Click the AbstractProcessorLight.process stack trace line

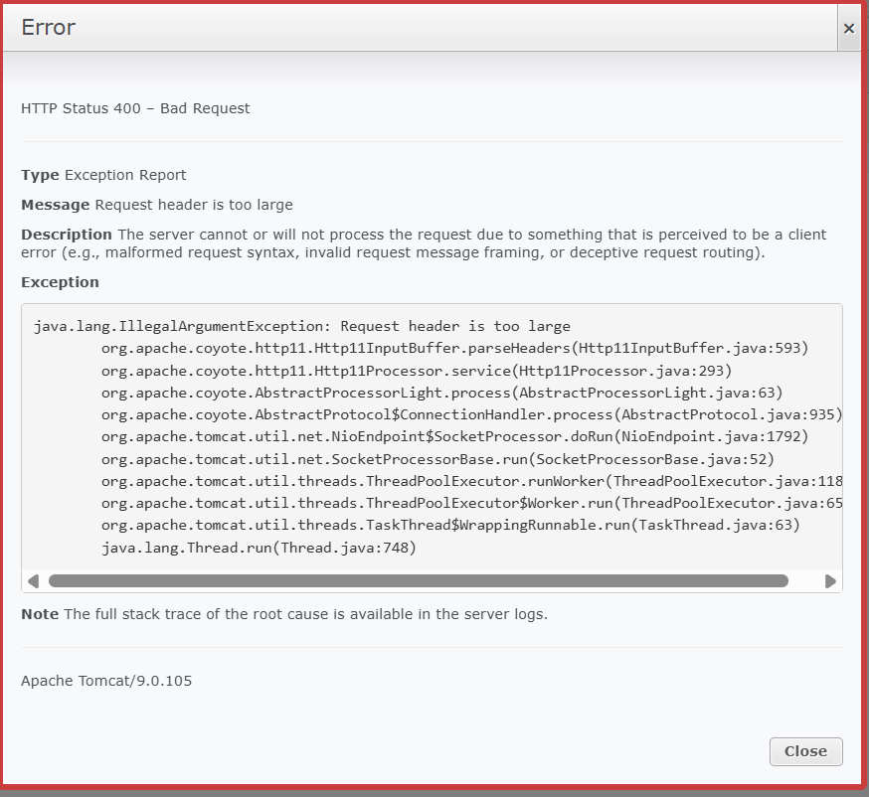tap(441, 393)
